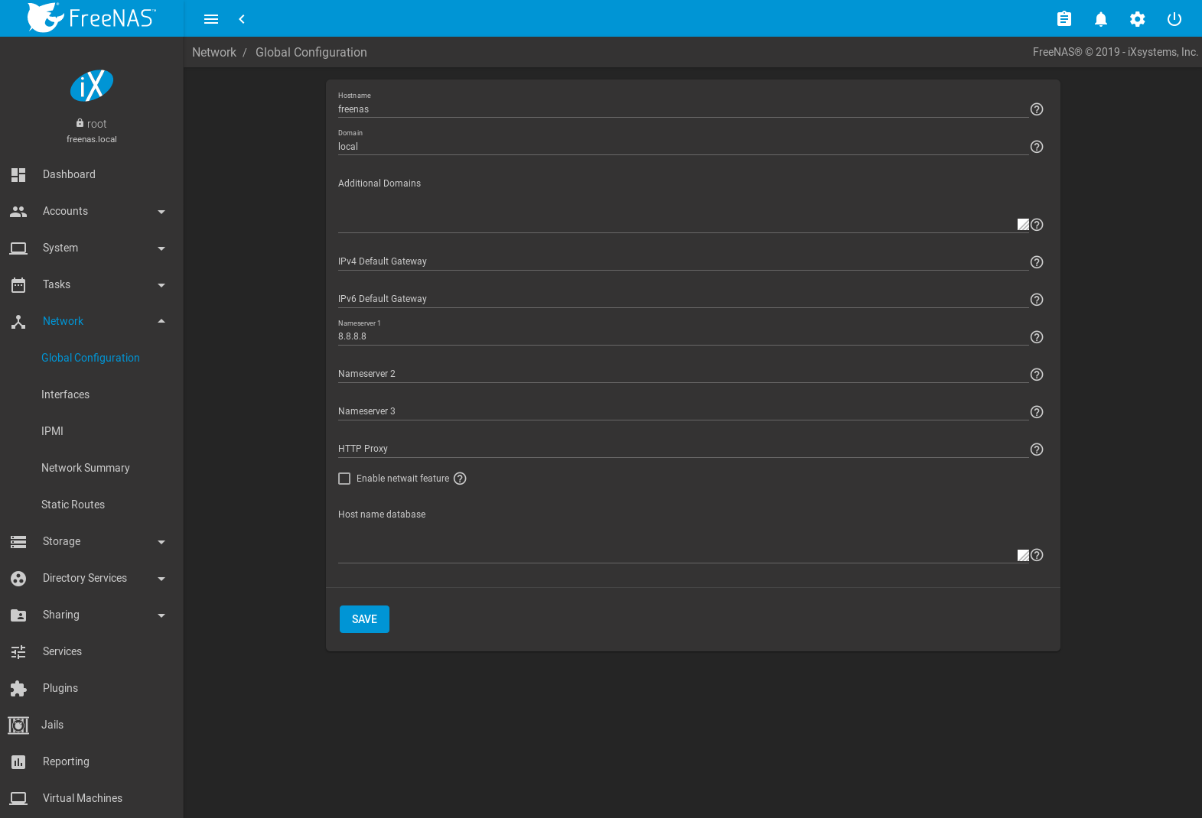Show help for IPv4 Default Gateway

point(1037,262)
